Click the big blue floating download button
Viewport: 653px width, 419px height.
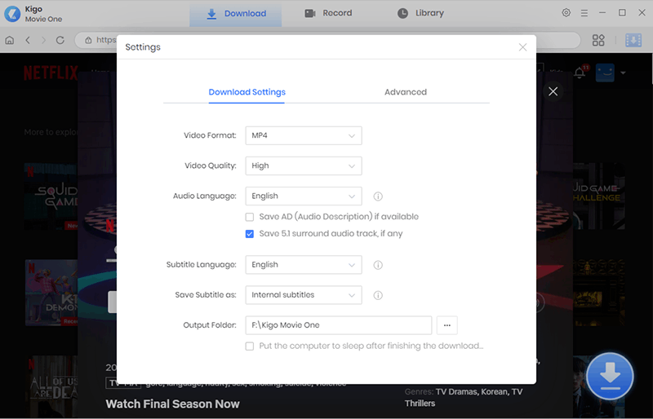click(x=610, y=376)
